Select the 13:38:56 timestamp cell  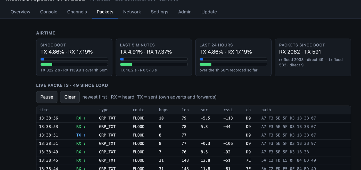(x=48, y=118)
